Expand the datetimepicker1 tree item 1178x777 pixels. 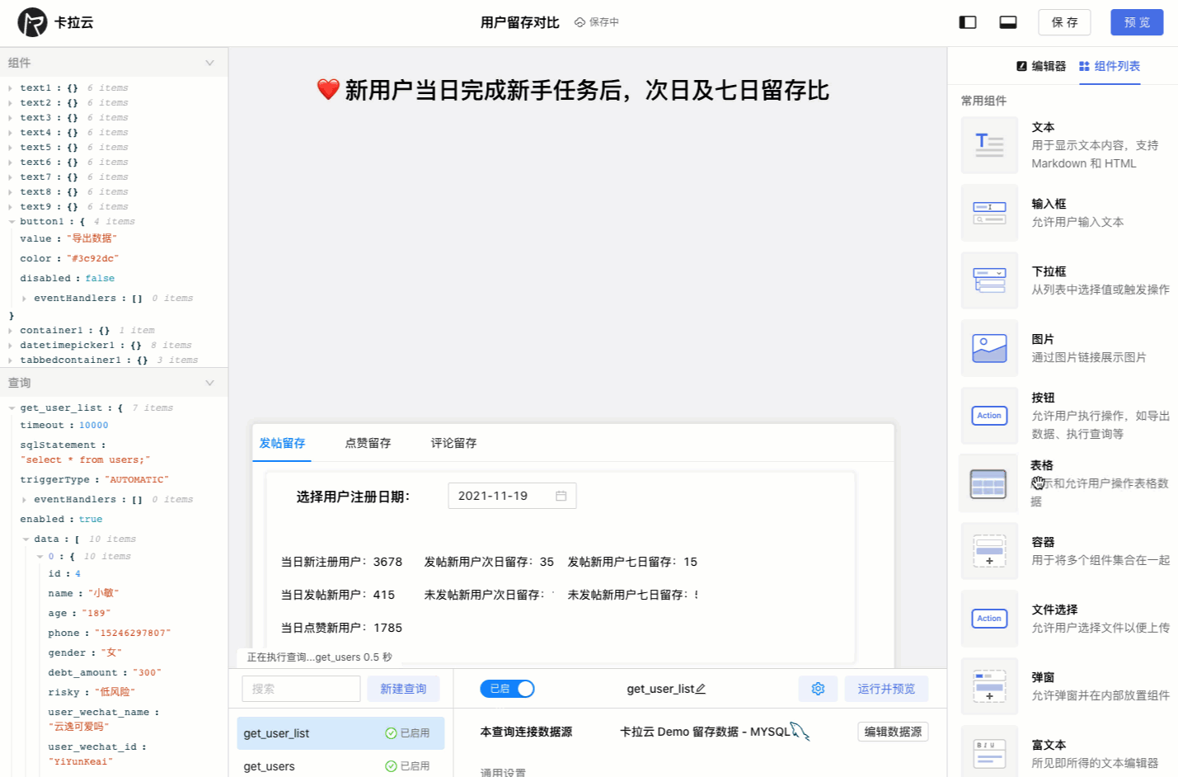[11, 345]
